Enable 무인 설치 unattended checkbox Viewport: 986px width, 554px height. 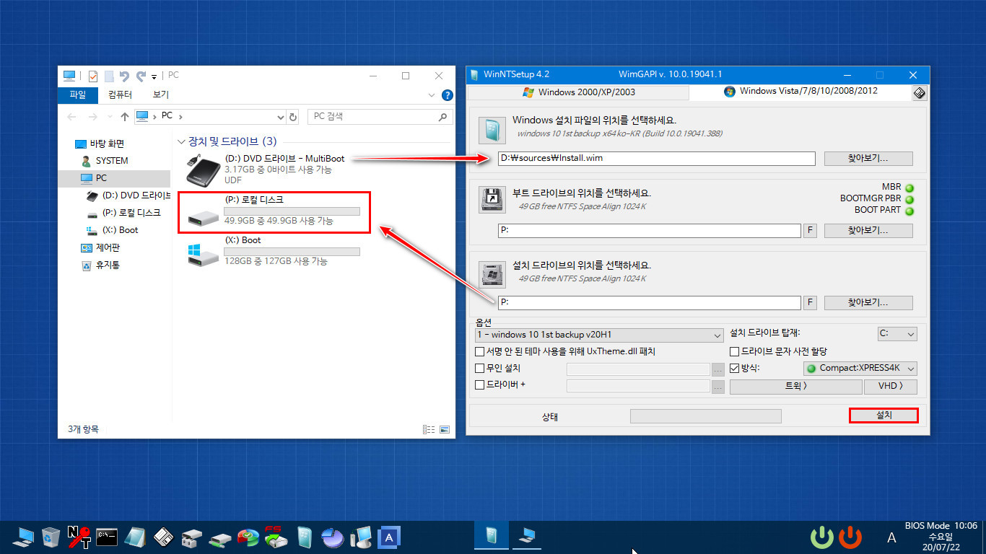pos(479,368)
